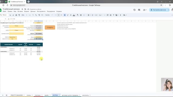This screenshot has width=173, height=97.
Task: Open the Правка menu
Action: (x=10, y=11)
